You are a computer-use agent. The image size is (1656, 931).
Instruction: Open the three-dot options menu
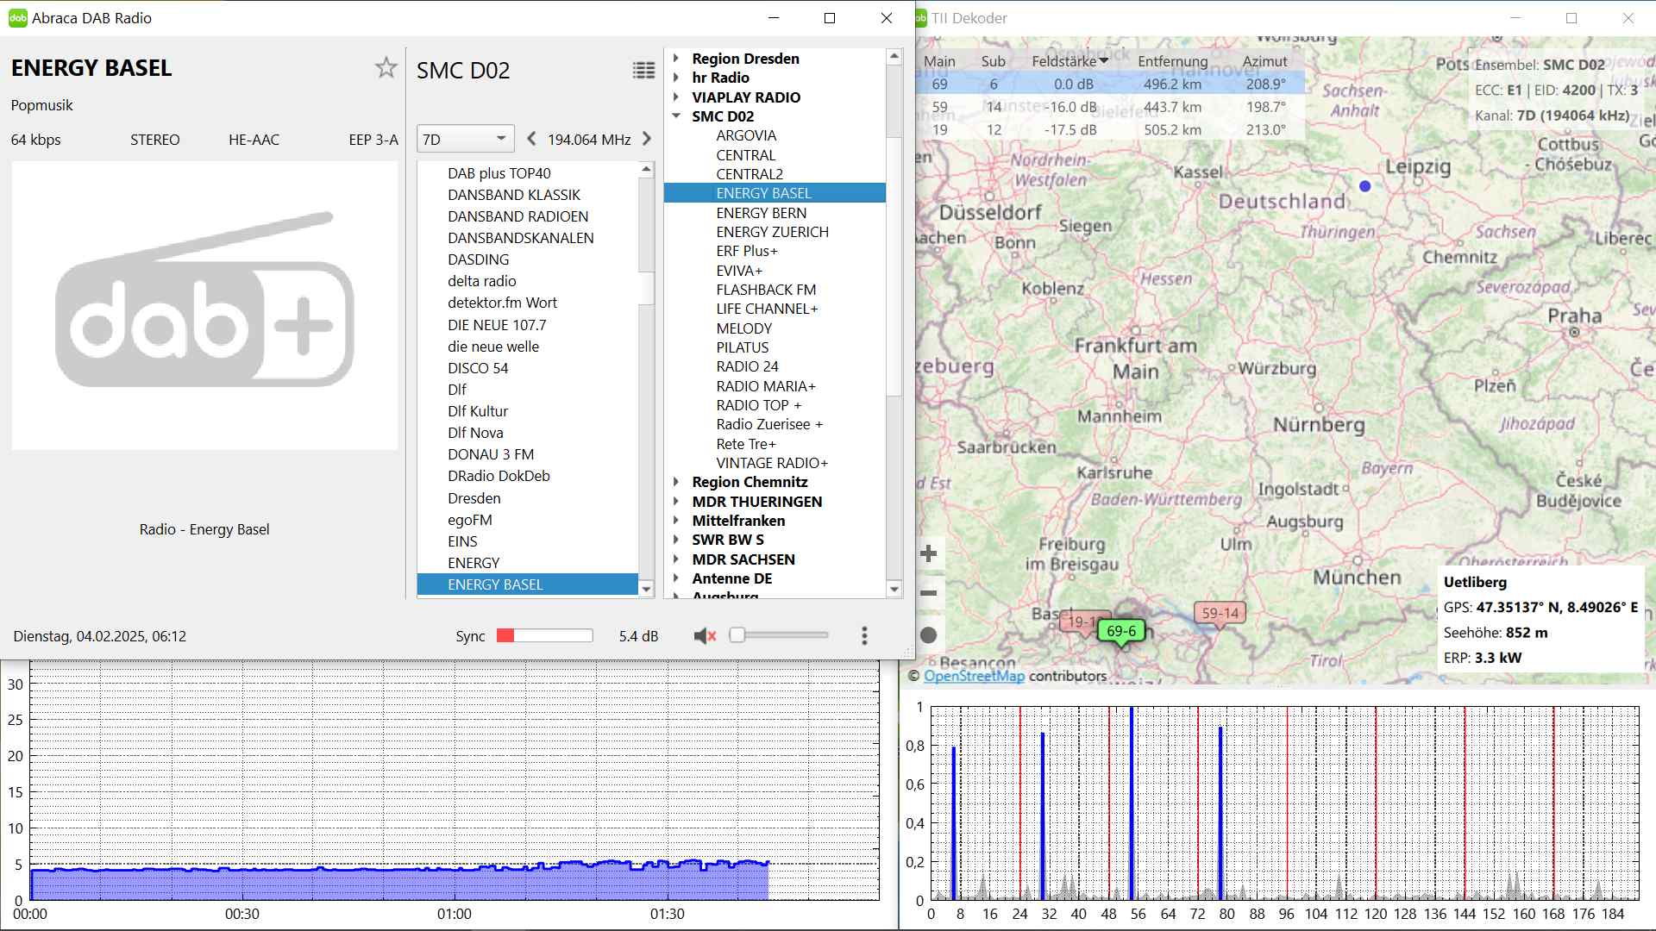(x=864, y=636)
